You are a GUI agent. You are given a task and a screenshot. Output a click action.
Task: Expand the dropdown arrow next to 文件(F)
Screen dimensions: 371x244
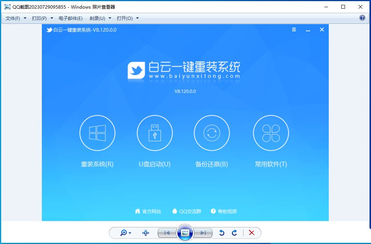click(25, 18)
